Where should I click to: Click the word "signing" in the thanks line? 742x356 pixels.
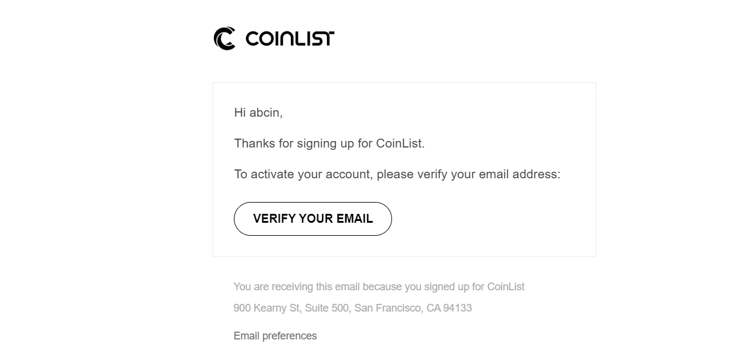(317, 143)
